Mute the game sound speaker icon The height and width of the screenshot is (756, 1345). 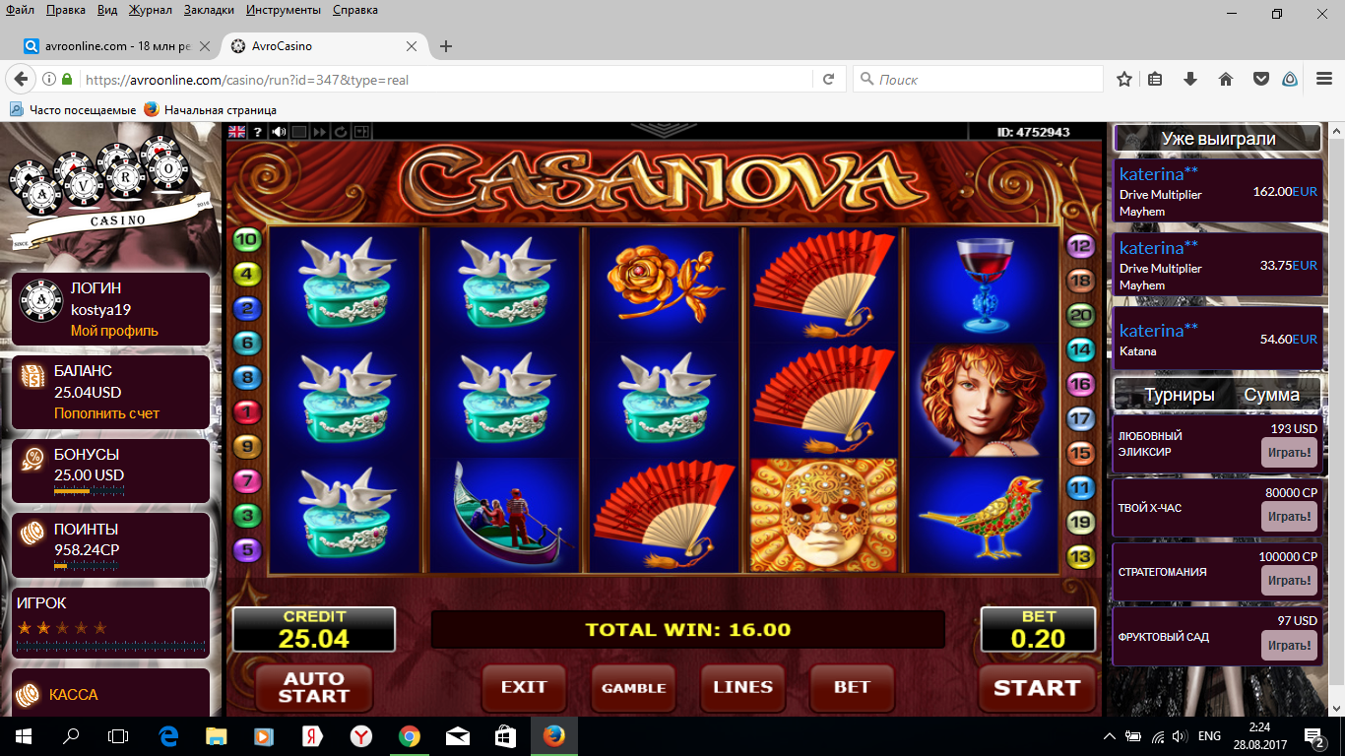(280, 131)
